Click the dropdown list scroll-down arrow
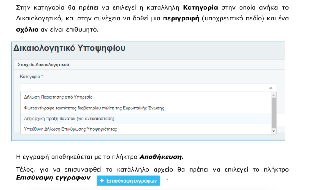The height and width of the screenshot is (190, 310). 273,131
